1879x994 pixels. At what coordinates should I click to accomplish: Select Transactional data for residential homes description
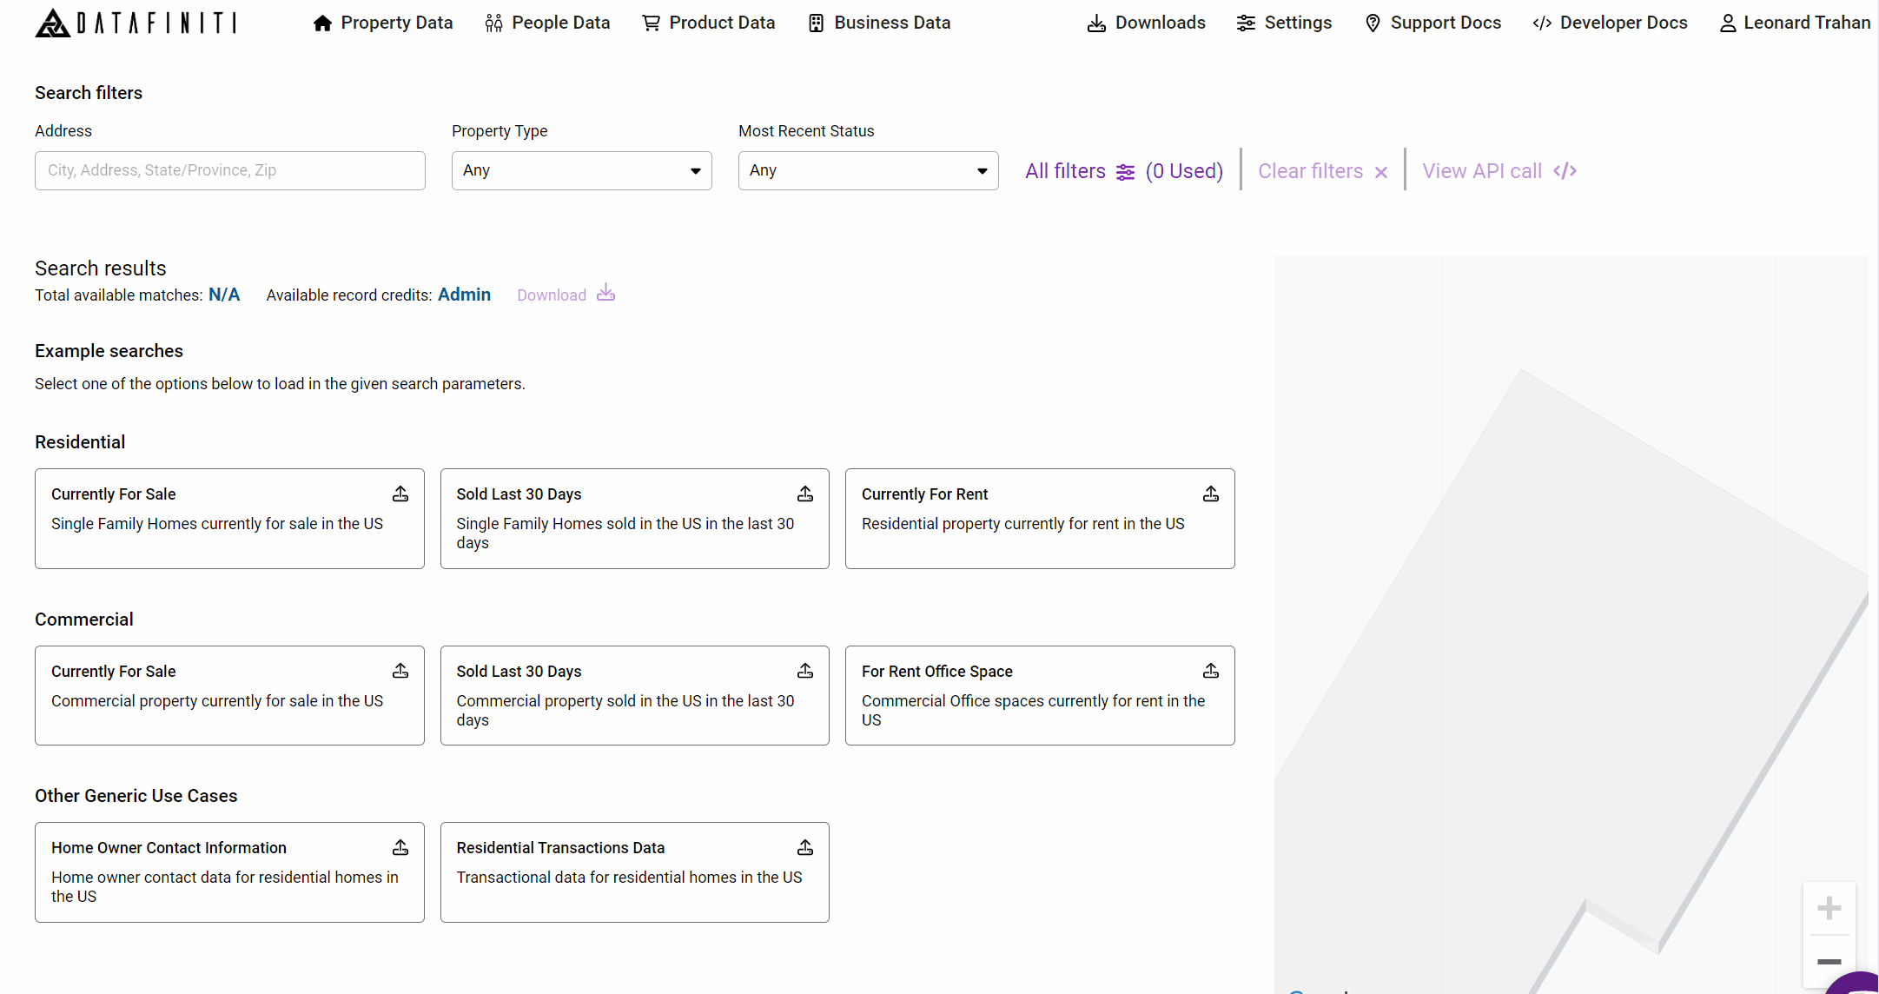coord(630,878)
